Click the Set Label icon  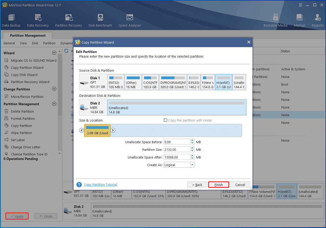pos(6,140)
